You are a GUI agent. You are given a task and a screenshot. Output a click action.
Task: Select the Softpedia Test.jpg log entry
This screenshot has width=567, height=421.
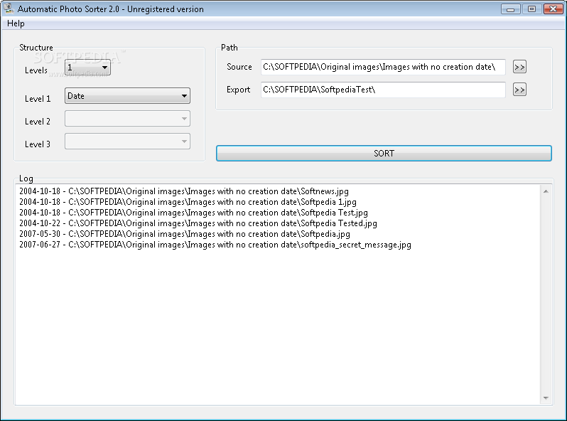coord(193,213)
